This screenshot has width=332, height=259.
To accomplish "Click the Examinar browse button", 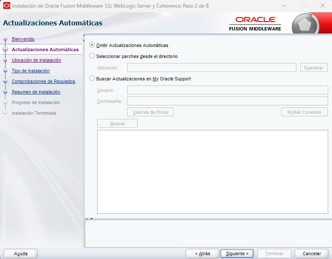I will coord(314,68).
